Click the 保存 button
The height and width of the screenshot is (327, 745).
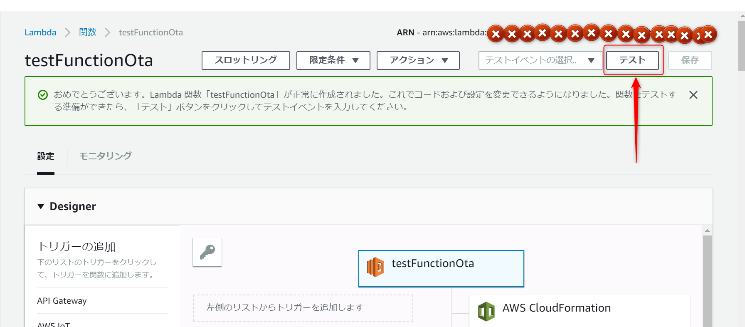(690, 60)
